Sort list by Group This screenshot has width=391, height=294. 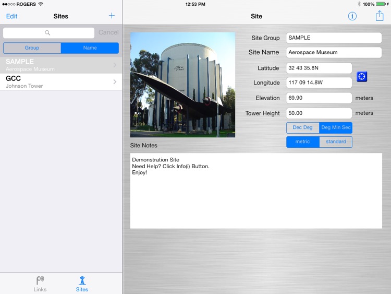(32, 48)
